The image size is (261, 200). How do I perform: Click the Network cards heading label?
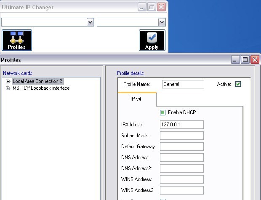(x=18, y=73)
